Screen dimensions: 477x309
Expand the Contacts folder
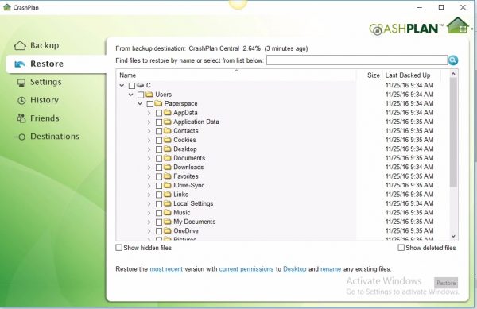(x=149, y=131)
